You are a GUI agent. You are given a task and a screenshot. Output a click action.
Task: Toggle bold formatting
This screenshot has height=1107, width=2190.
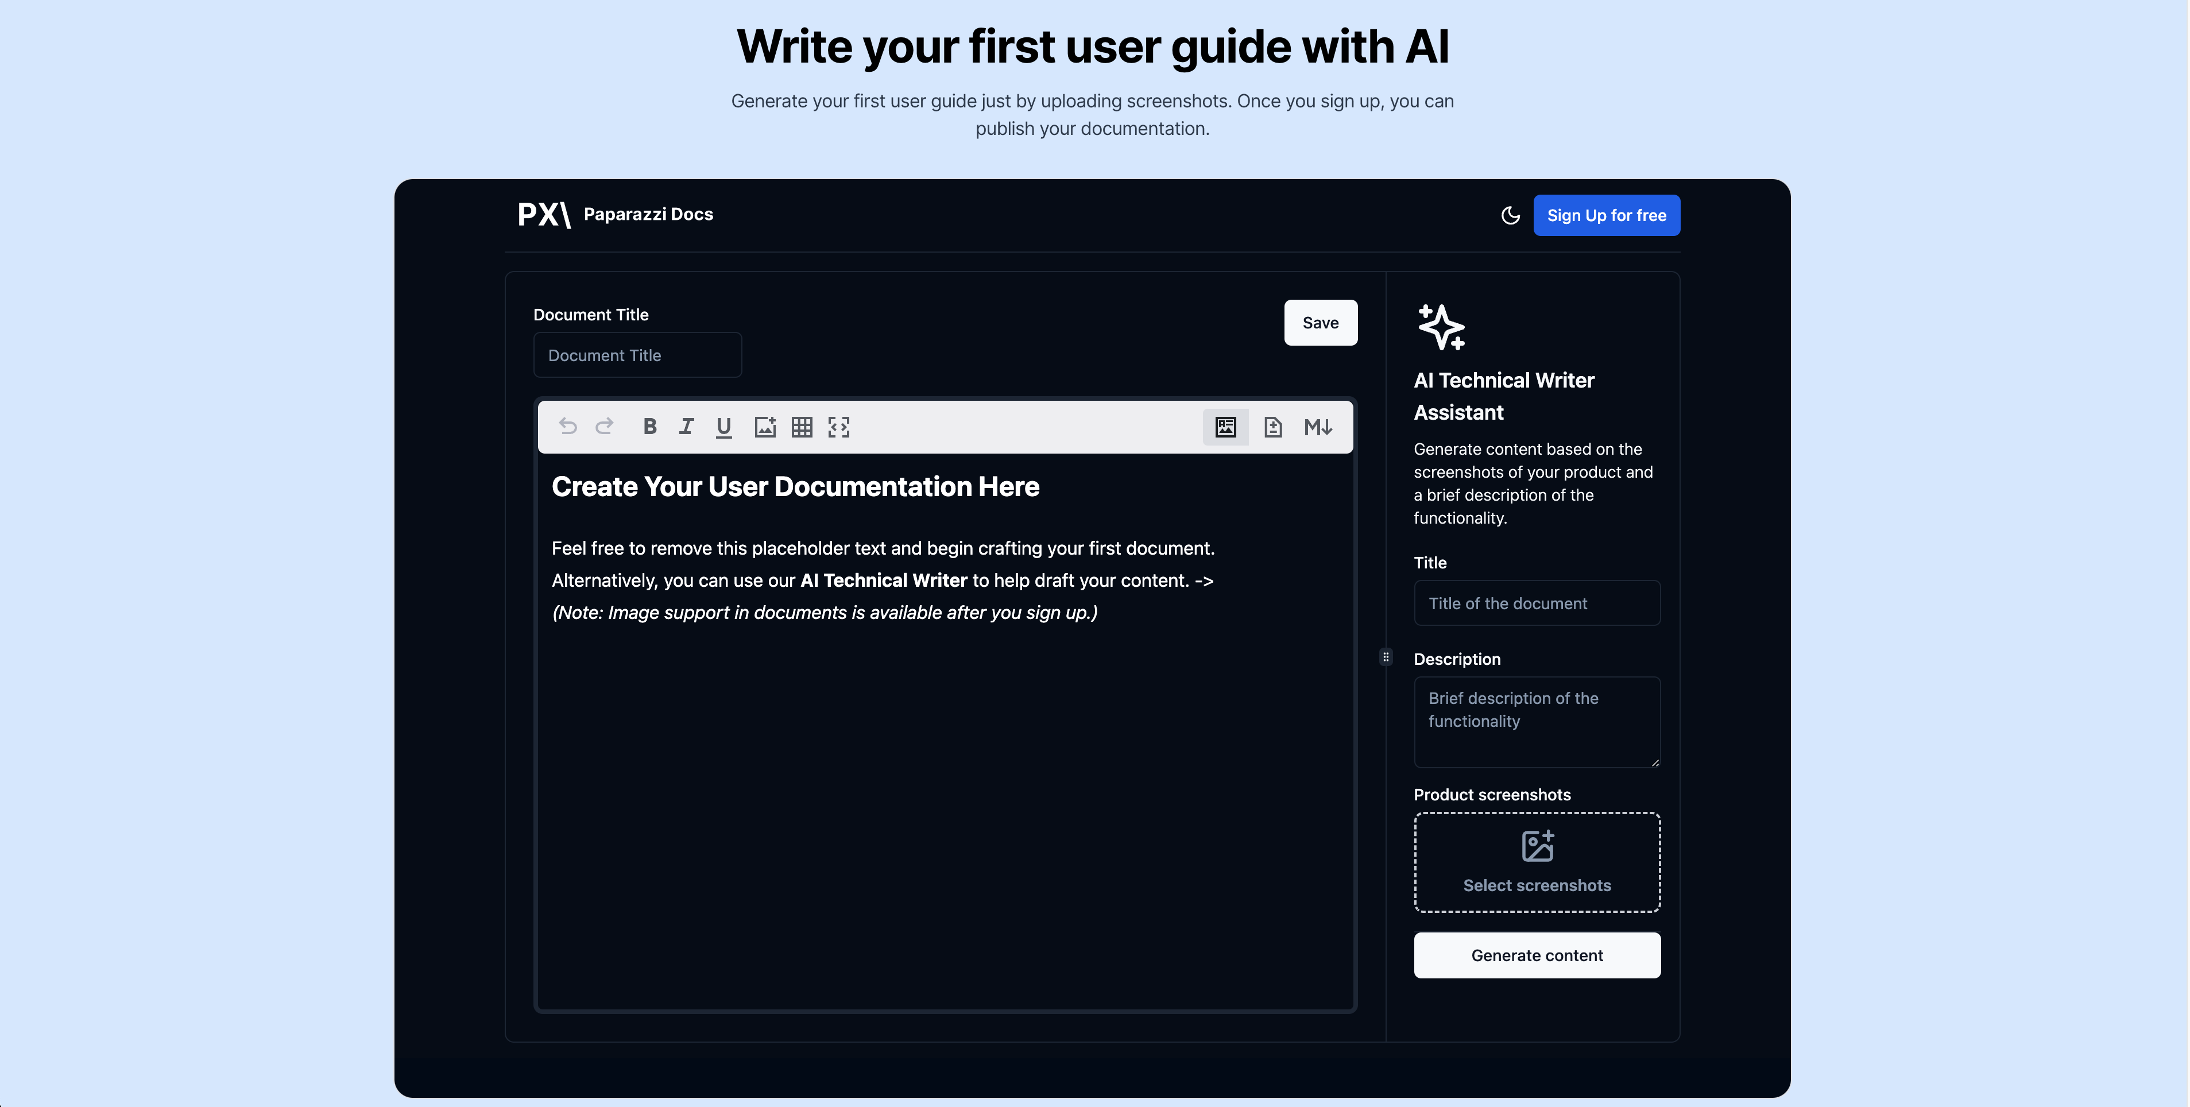click(649, 427)
